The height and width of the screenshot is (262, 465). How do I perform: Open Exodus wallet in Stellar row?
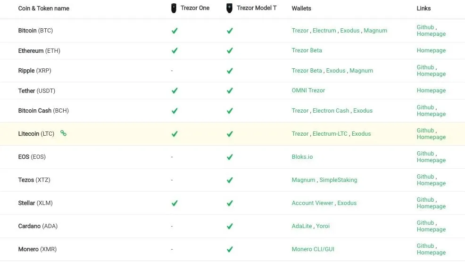coord(347,203)
